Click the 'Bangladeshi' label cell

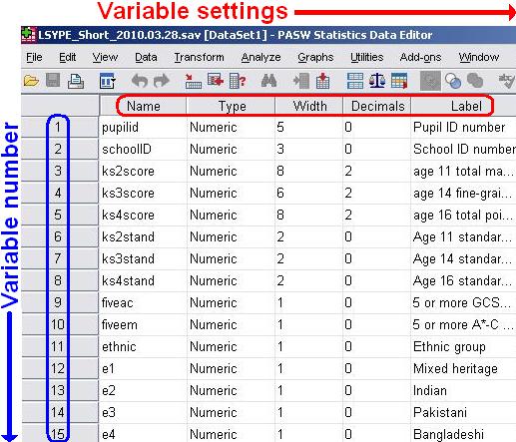tap(464, 434)
